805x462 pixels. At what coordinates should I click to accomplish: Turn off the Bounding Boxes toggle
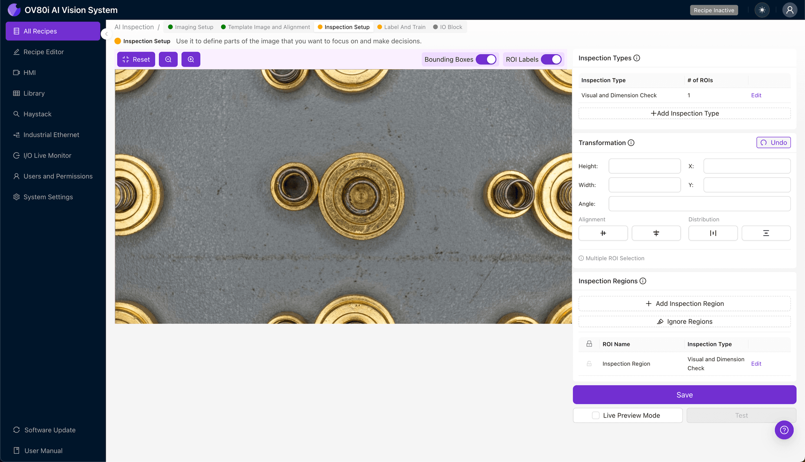(x=486, y=59)
